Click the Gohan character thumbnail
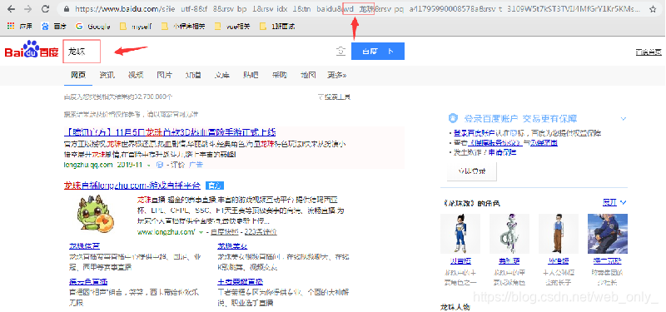The width and height of the screenshot is (666, 312). 558,234
